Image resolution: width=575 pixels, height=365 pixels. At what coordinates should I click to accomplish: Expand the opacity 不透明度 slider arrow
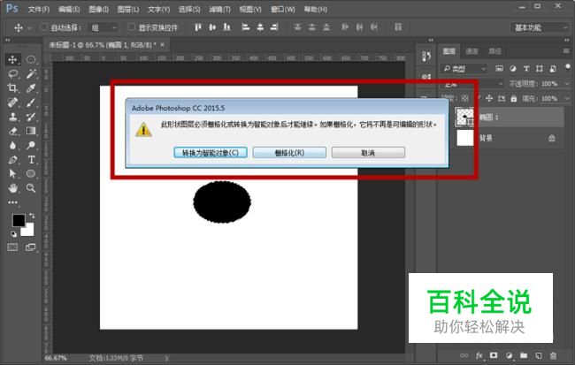[x=566, y=84]
